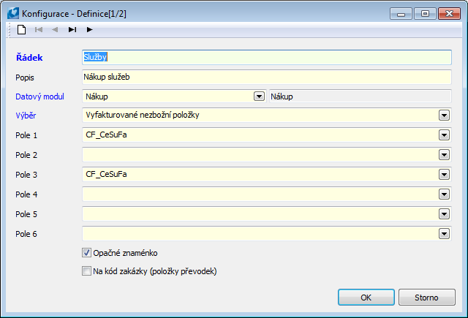
Task: Go to the previous record
Action: coord(55,29)
